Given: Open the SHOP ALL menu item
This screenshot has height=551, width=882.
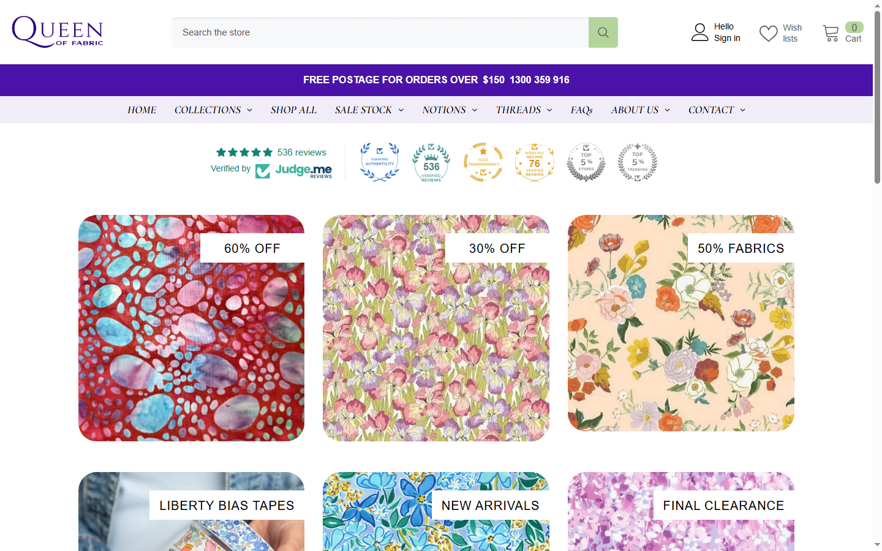Looking at the screenshot, I should (x=293, y=110).
